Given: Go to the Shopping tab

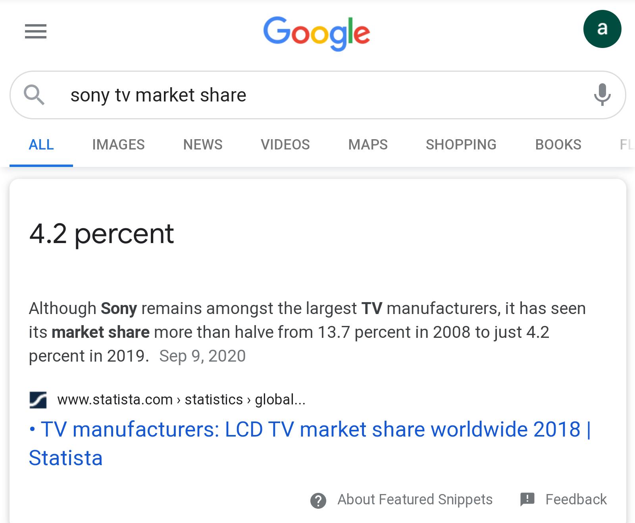Looking at the screenshot, I should [x=461, y=145].
